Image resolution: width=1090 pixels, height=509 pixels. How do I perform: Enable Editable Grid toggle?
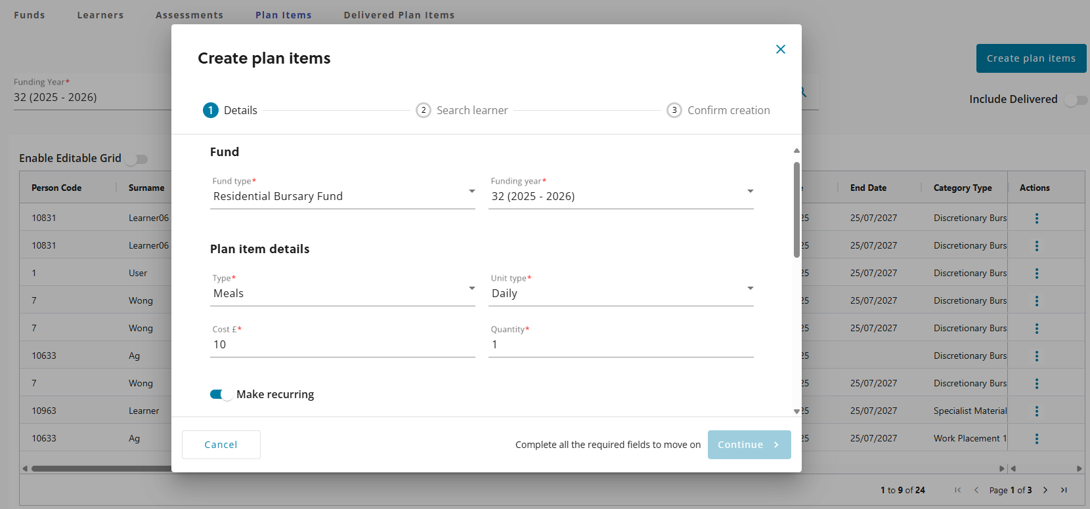tap(137, 159)
